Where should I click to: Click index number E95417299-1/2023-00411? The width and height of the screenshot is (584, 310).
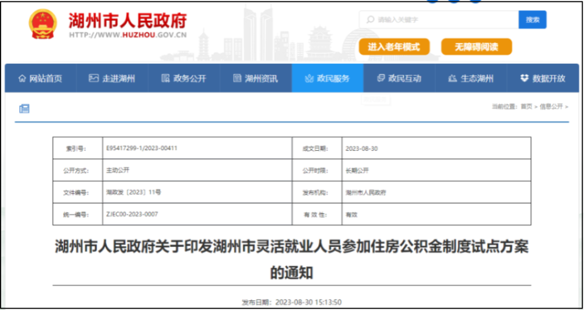point(142,148)
